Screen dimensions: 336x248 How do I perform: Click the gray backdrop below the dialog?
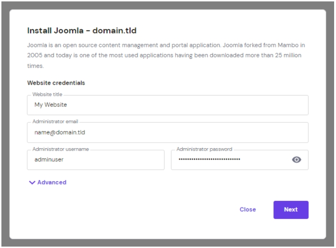[x=168, y=244]
